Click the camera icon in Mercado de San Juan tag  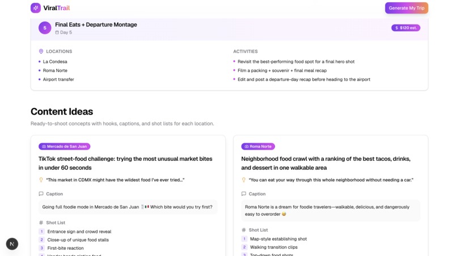click(44, 147)
